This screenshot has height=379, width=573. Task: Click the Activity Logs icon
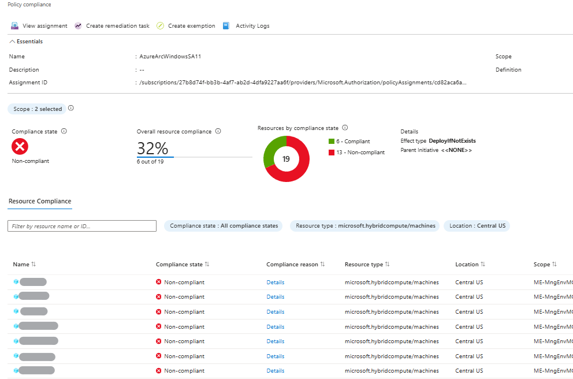[226, 25]
